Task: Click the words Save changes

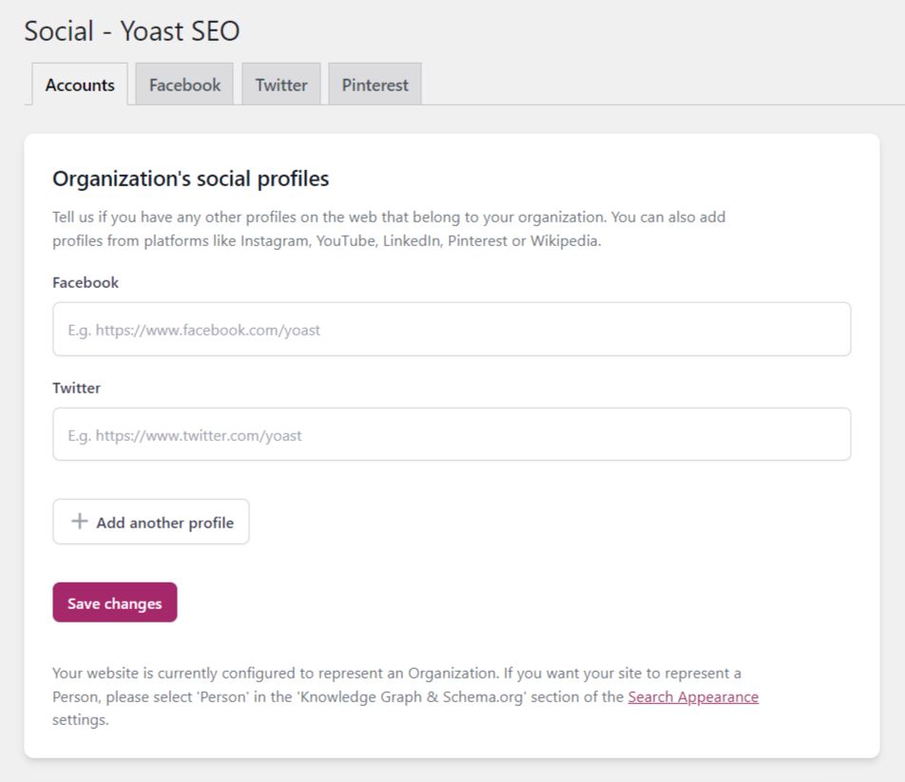Action: pos(115,603)
